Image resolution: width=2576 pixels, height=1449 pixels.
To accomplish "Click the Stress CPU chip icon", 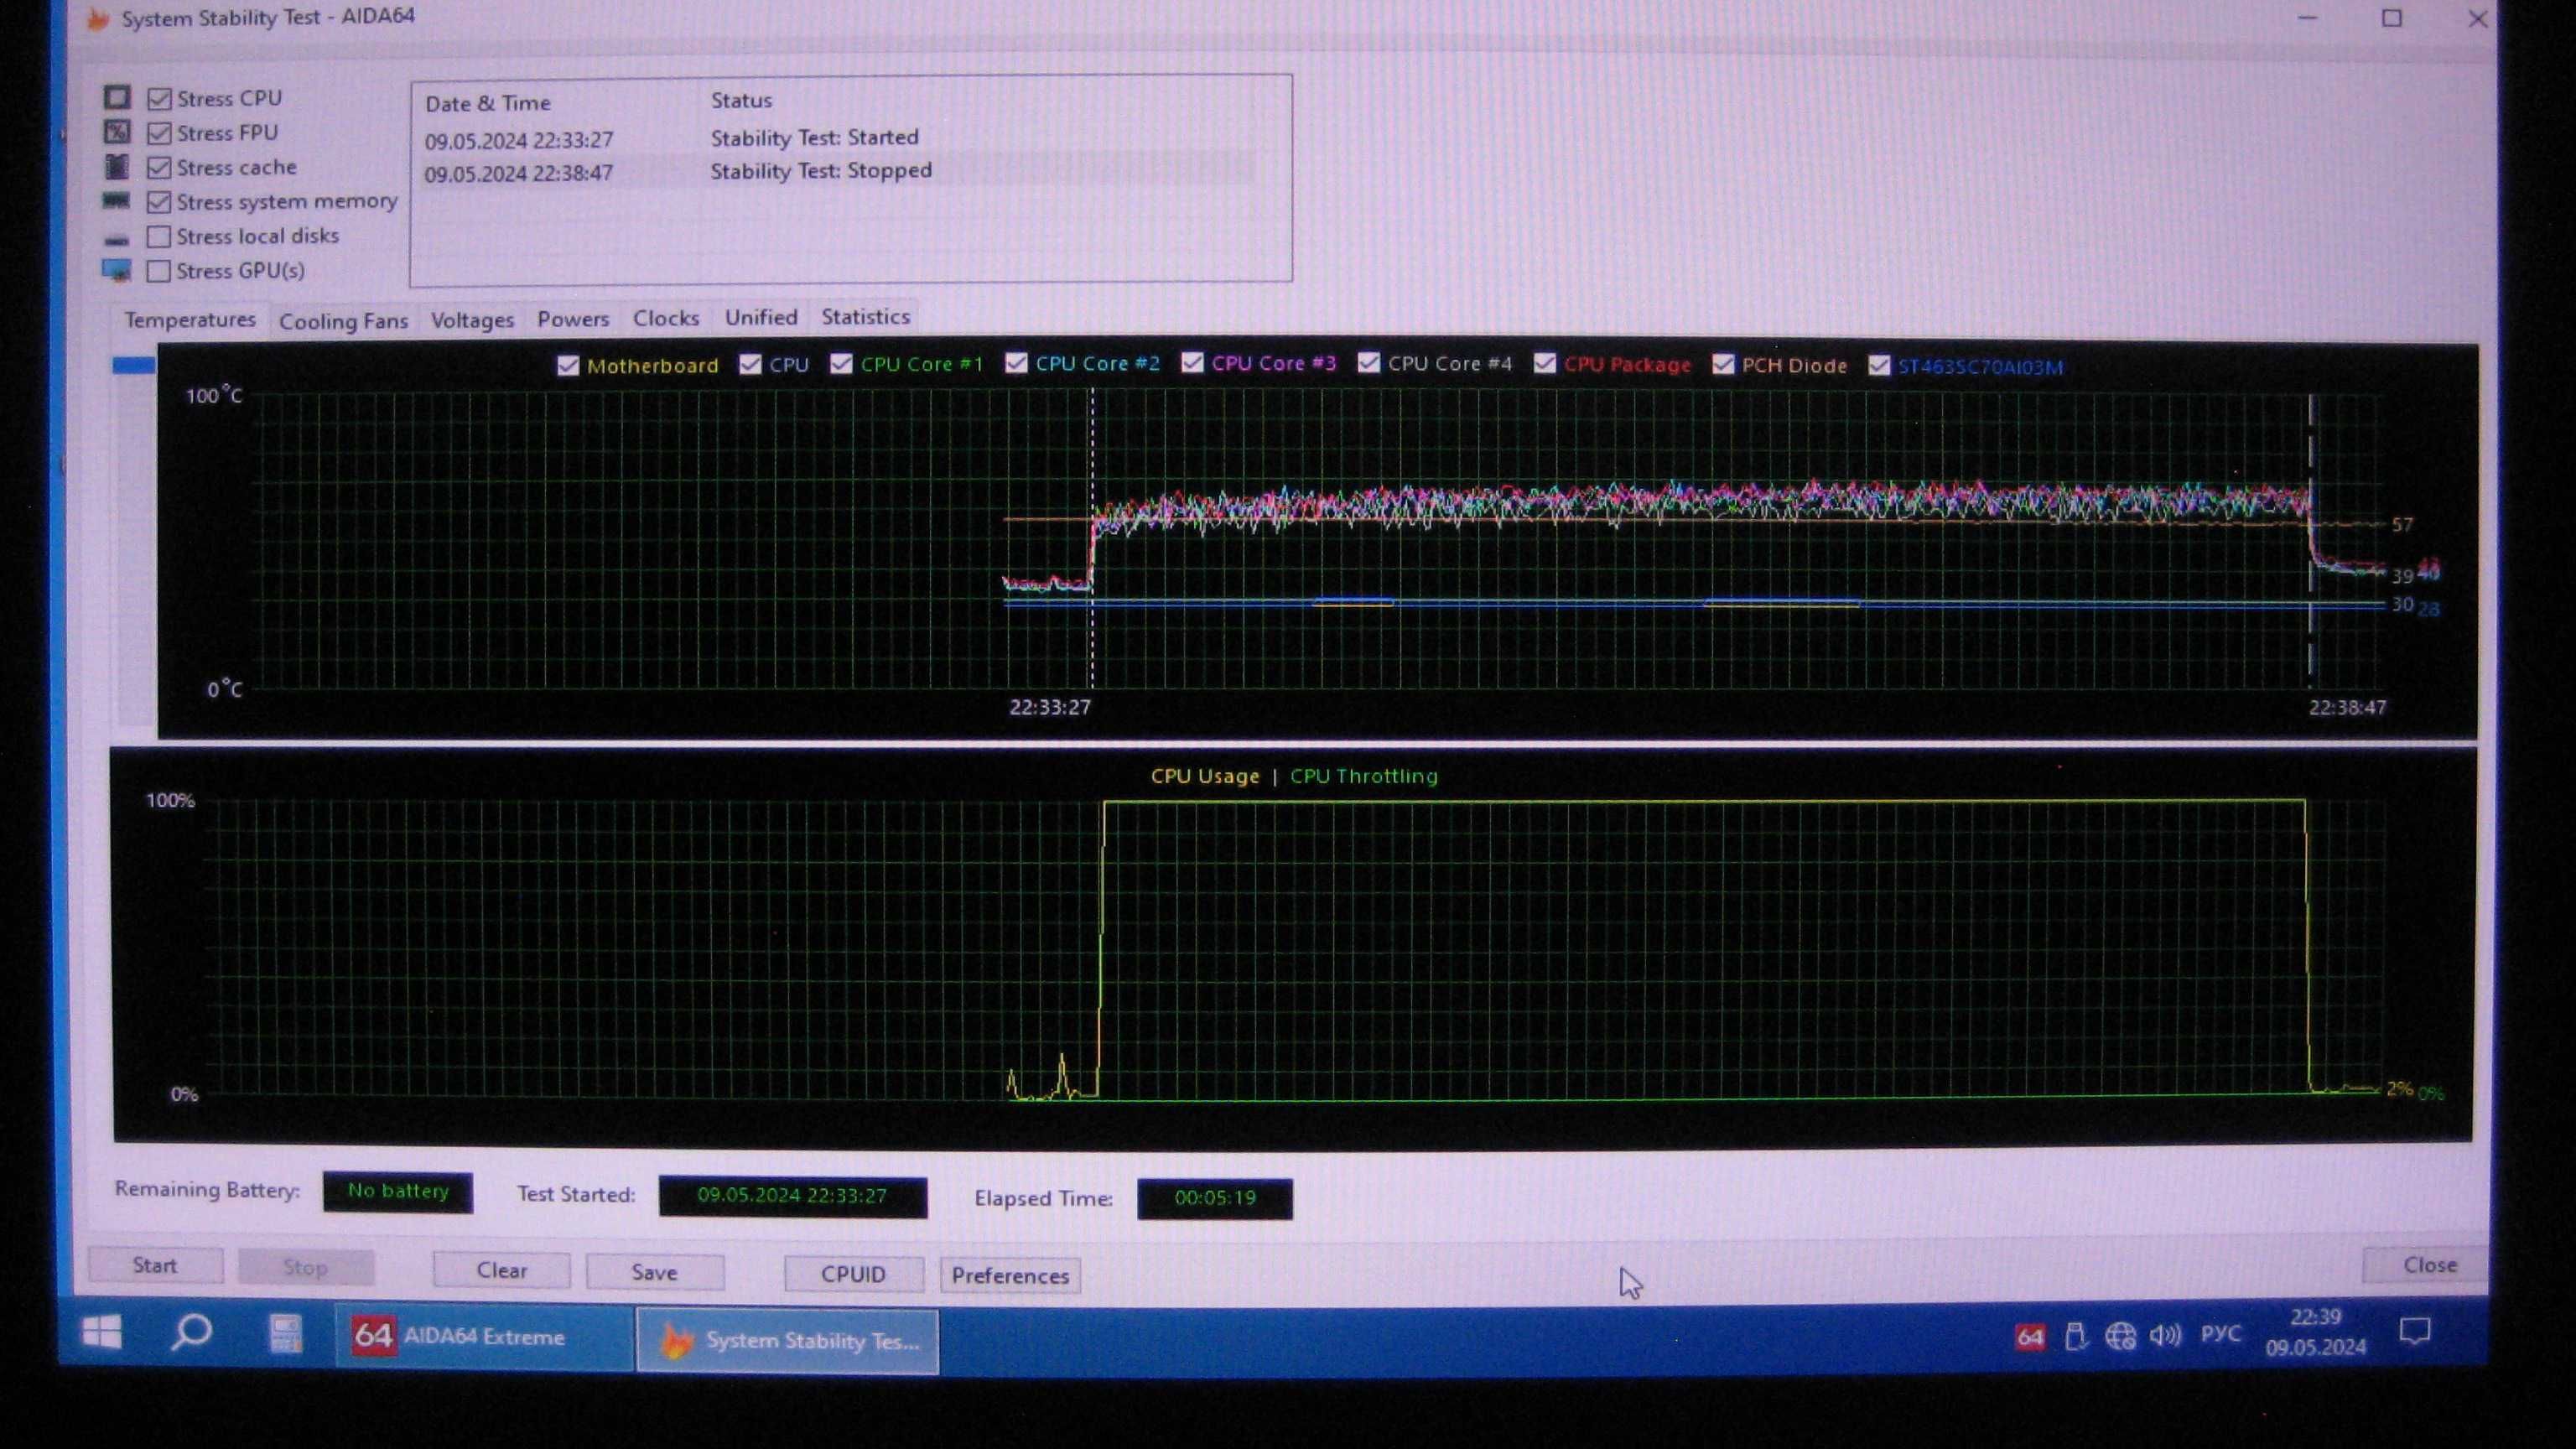I will pyautogui.click(x=117, y=98).
